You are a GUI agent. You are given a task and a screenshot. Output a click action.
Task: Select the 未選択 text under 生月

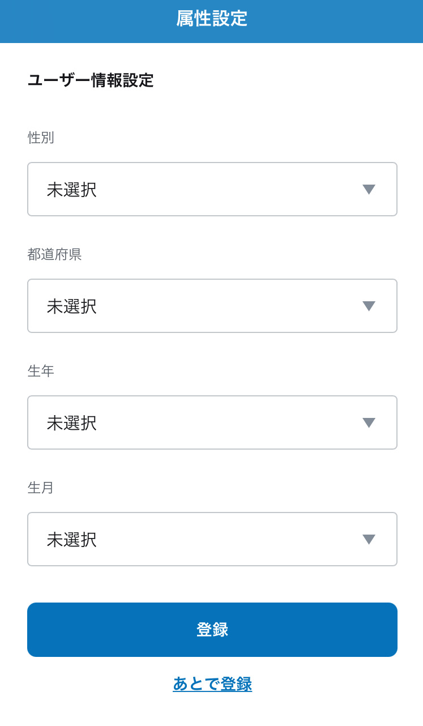[x=71, y=540]
